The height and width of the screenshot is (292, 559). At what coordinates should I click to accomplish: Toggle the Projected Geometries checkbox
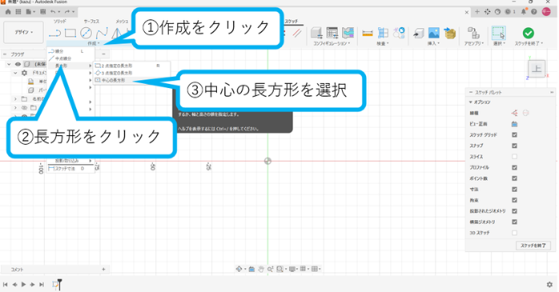point(514,211)
